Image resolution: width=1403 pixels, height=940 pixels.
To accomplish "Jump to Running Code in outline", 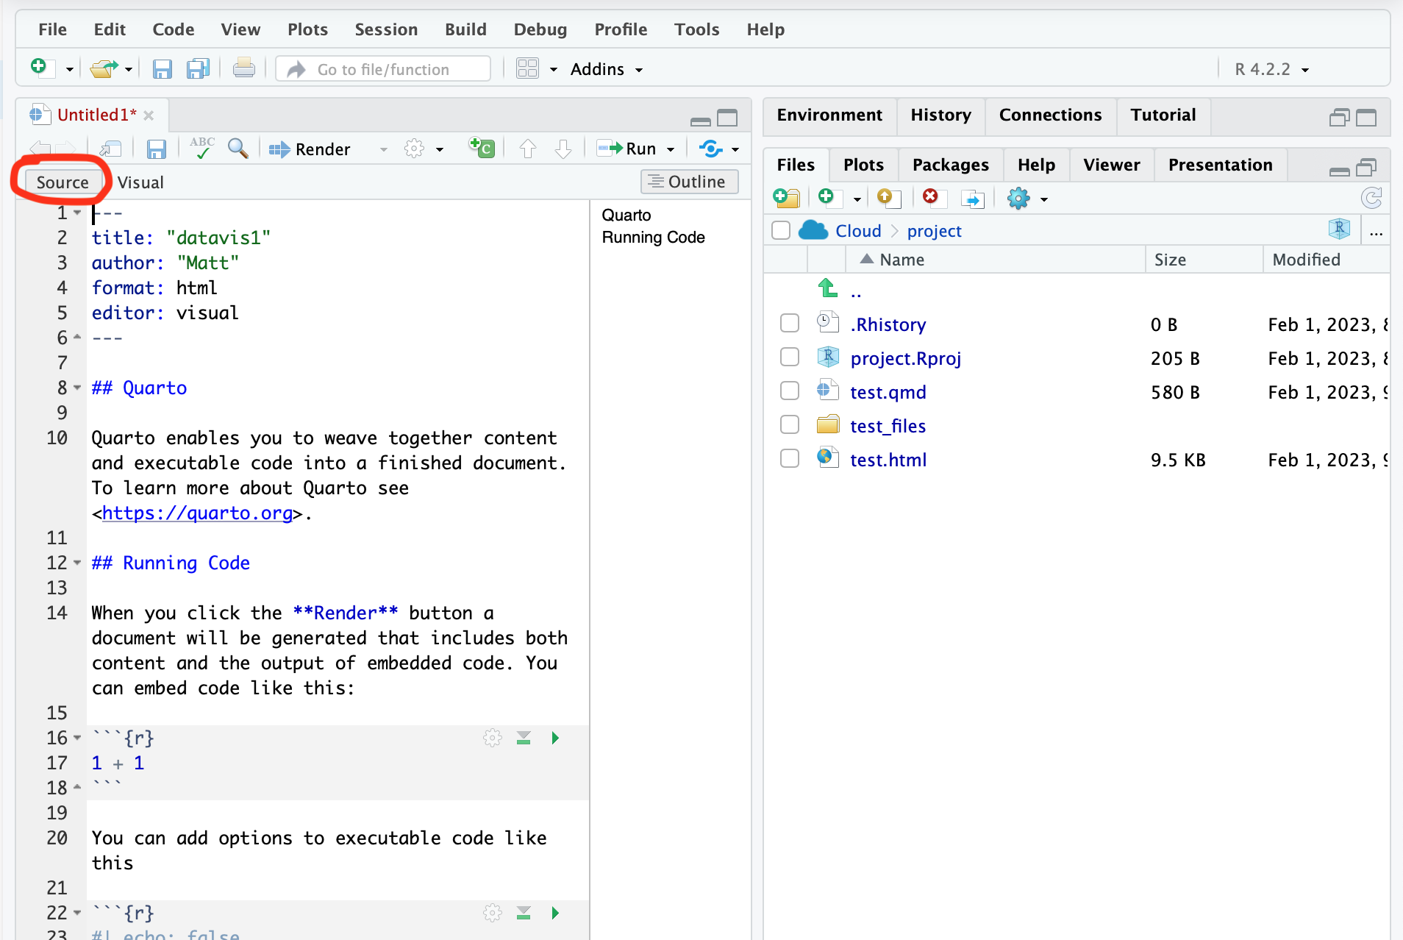I will [x=653, y=237].
